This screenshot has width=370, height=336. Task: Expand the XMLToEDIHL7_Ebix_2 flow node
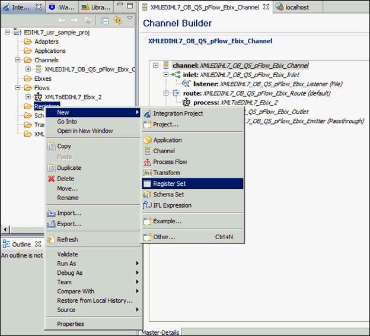click(28, 96)
